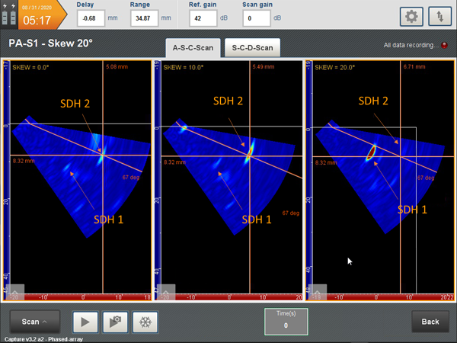Click the Time(s) counter box
This screenshot has width=457, height=343.
coord(286,322)
